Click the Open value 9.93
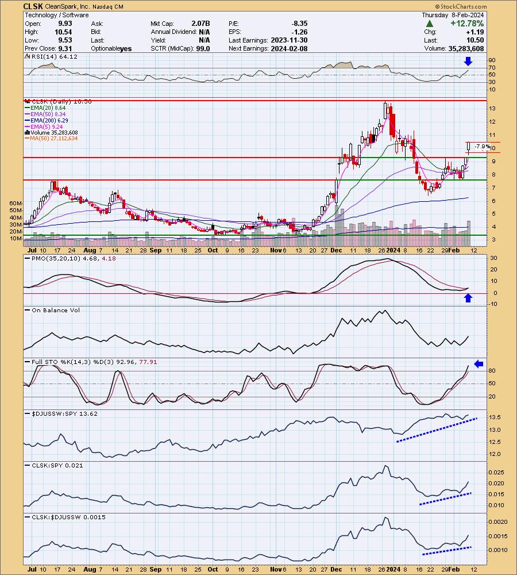The width and height of the screenshot is (517, 575). [x=65, y=24]
